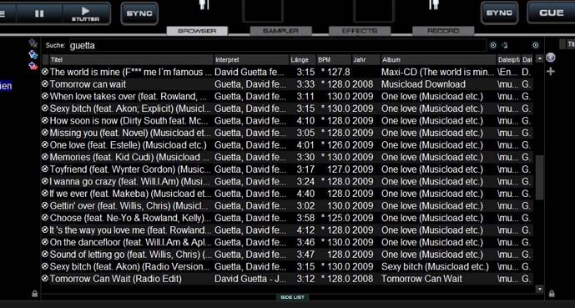Click the music note icon next to the search field
Screen dimensions: 575x308
click(x=506, y=45)
